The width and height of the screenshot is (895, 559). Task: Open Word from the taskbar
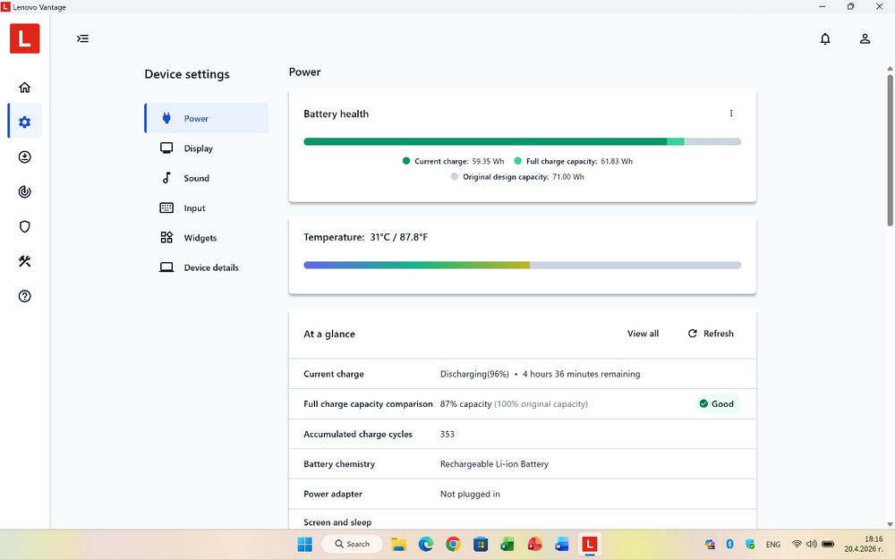click(562, 544)
